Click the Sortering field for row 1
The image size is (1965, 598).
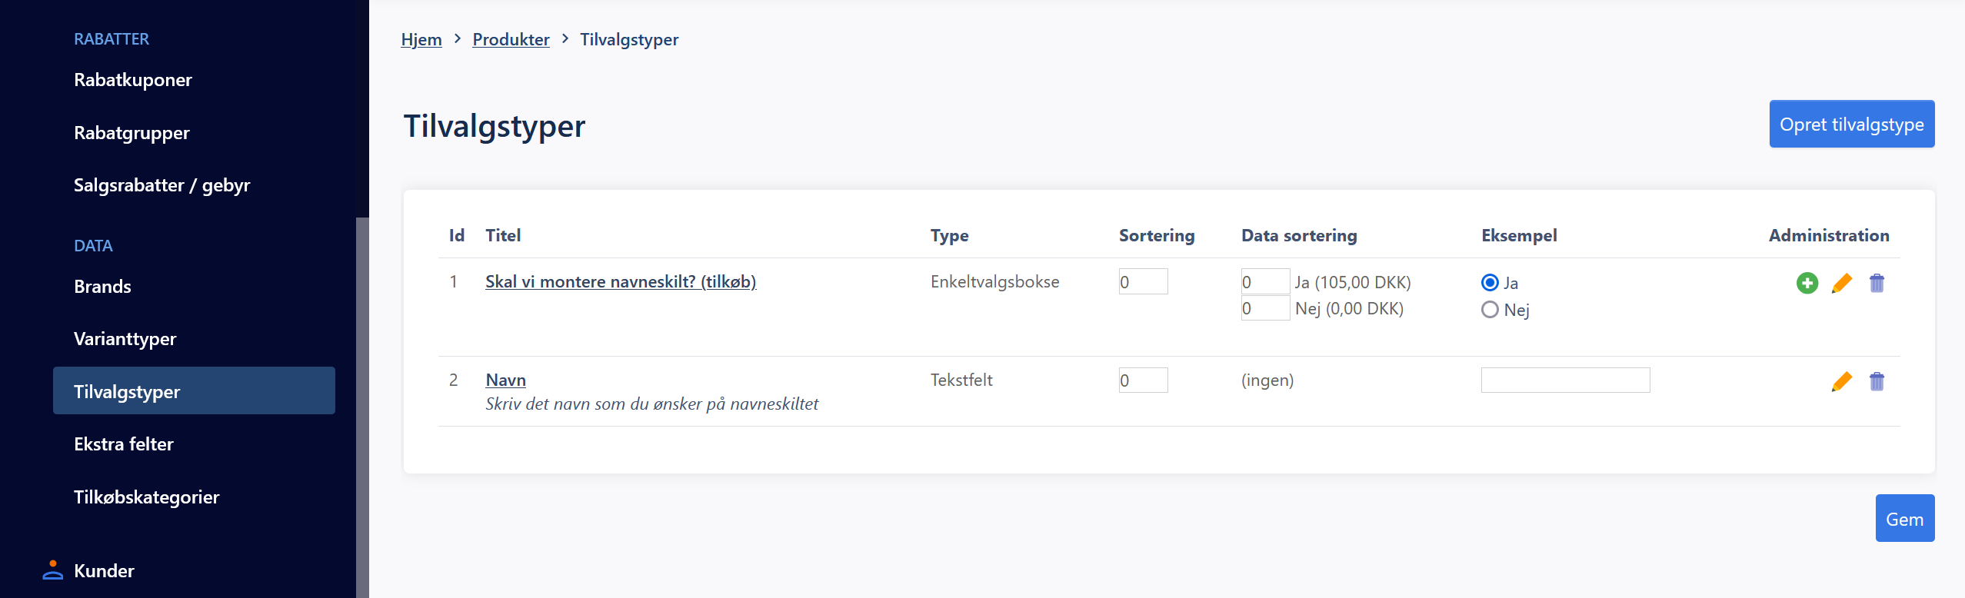click(x=1143, y=281)
